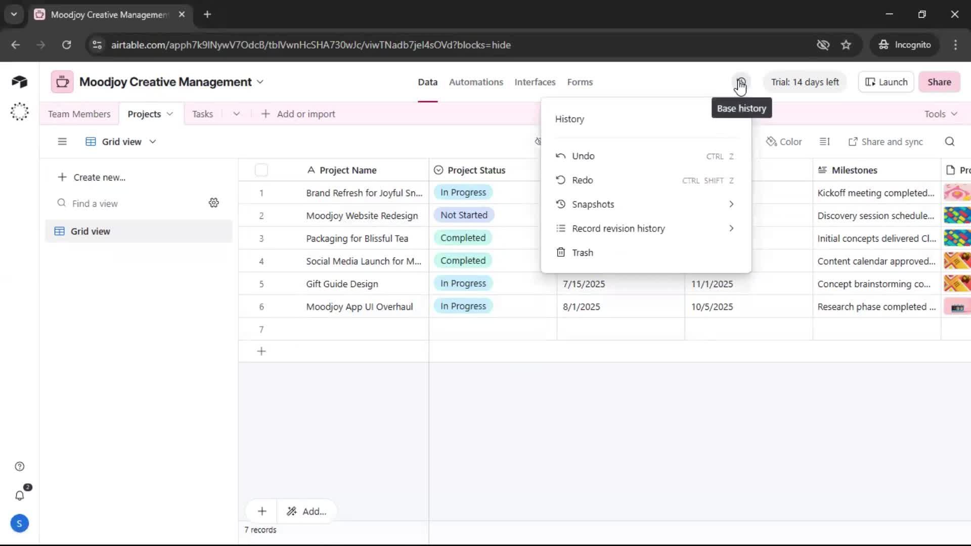This screenshot has width=971, height=546.
Task: Open notifications bell icon
Action: (x=19, y=495)
